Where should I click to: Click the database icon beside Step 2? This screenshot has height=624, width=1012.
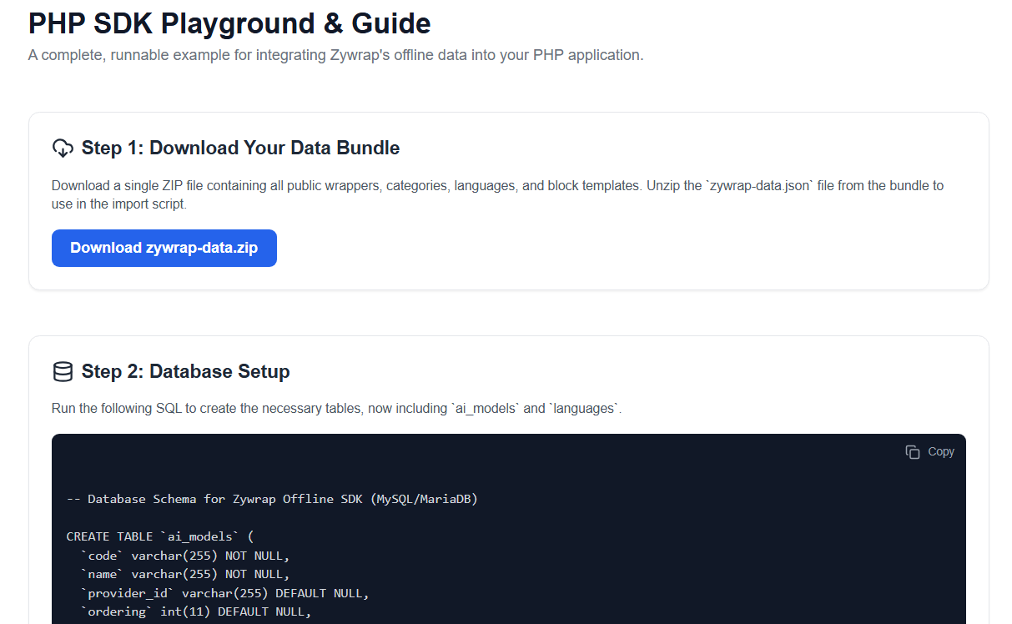tap(63, 372)
